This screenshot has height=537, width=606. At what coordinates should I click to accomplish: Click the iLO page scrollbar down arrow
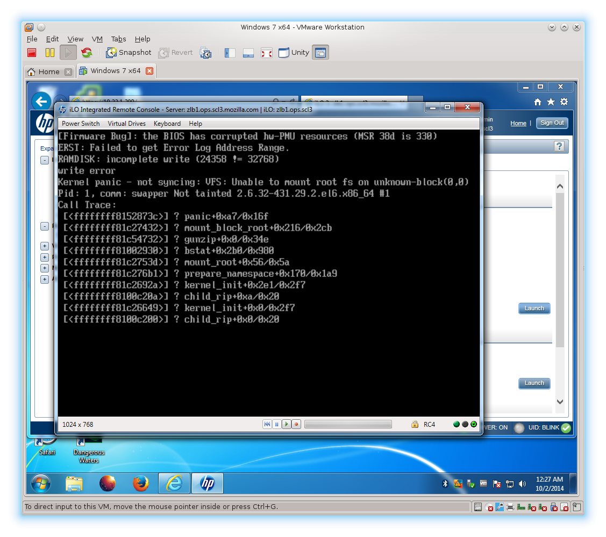(x=560, y=402)
